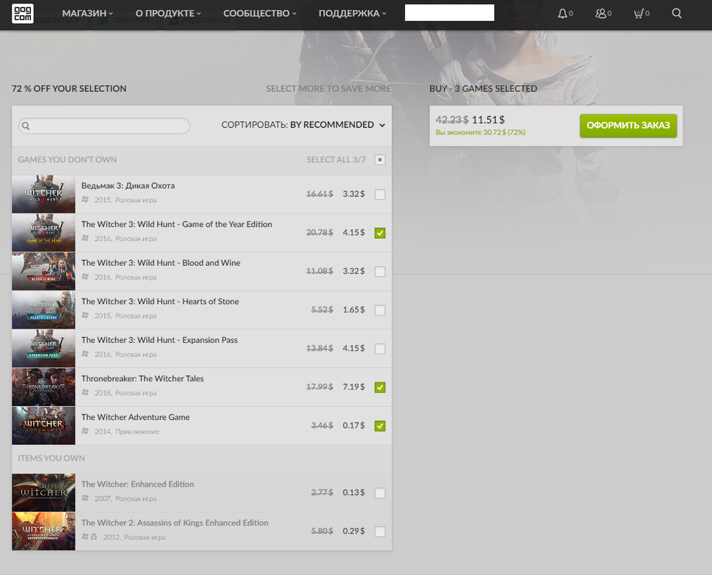Uncheck The Witcher Adventure Game checkbox
The image size is (712, 575).
click(380, 425)
